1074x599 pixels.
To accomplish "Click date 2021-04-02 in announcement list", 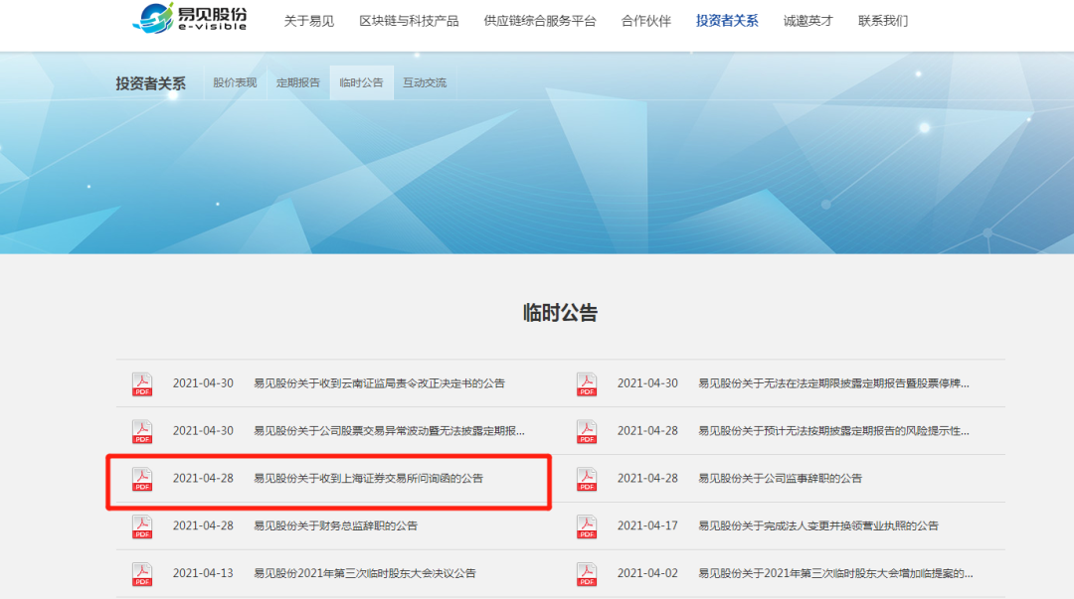I will 647,573.
